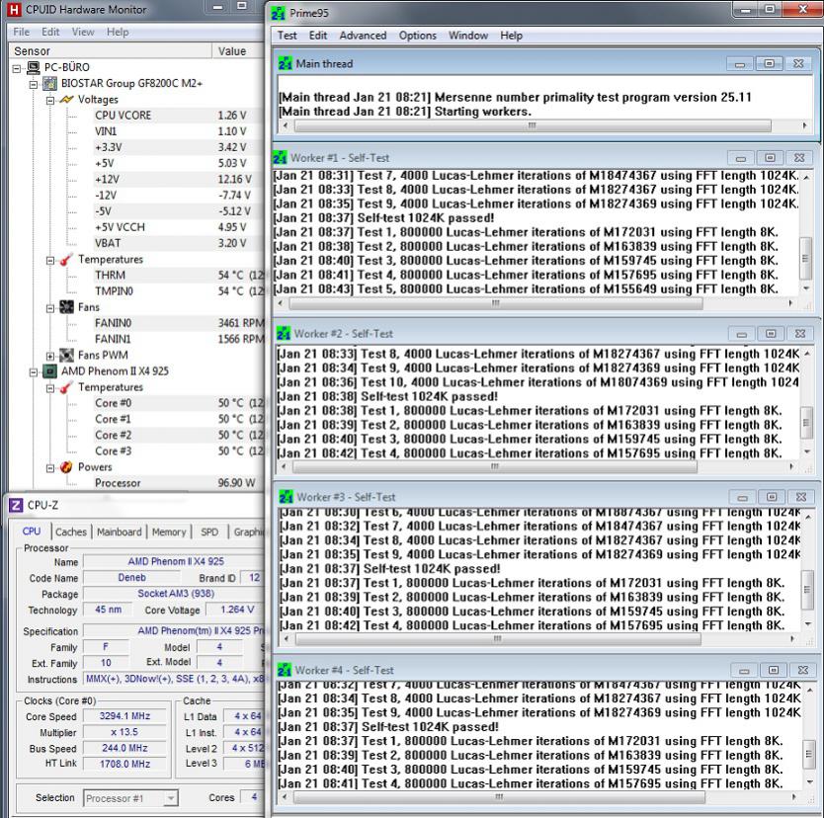Collapse the AMD Phenom II X4 925 node
Viewport: 824px width, 818px height.
[34, 372]
